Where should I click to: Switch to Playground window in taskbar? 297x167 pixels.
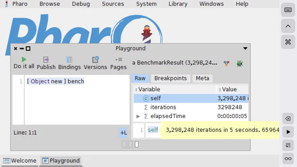pos(61,161)
